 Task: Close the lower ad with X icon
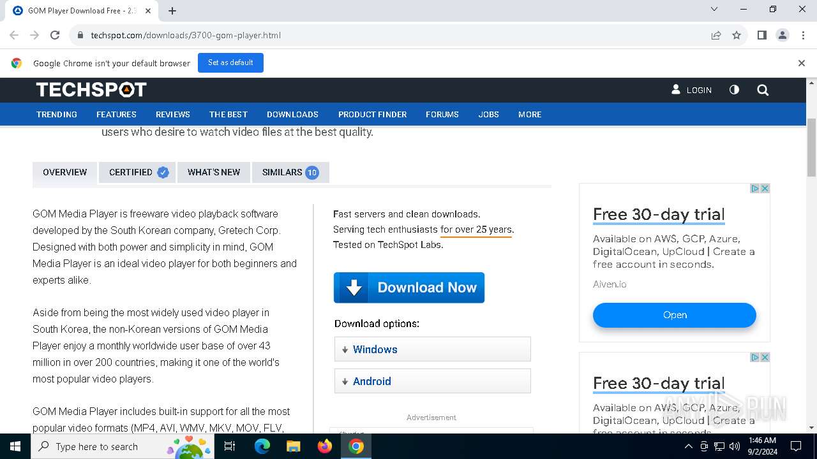pyautogui.click(x=765, y=357)
